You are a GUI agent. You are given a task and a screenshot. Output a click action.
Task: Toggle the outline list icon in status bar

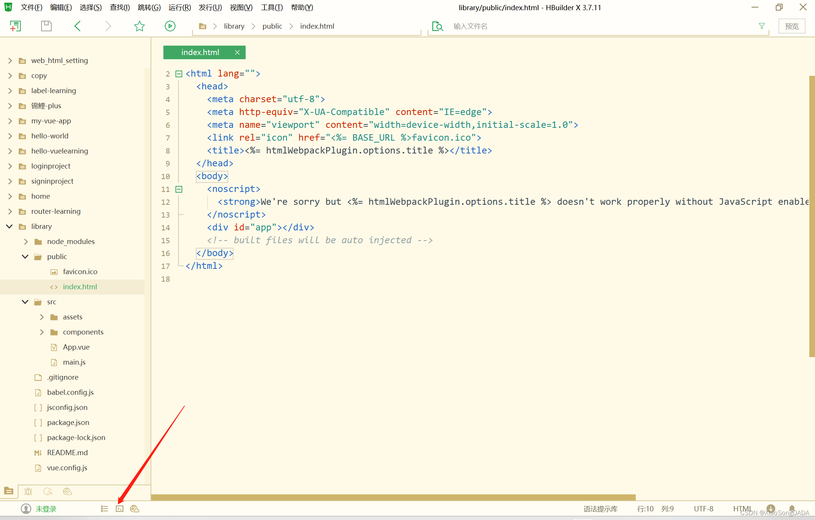[x=105, y=509]
